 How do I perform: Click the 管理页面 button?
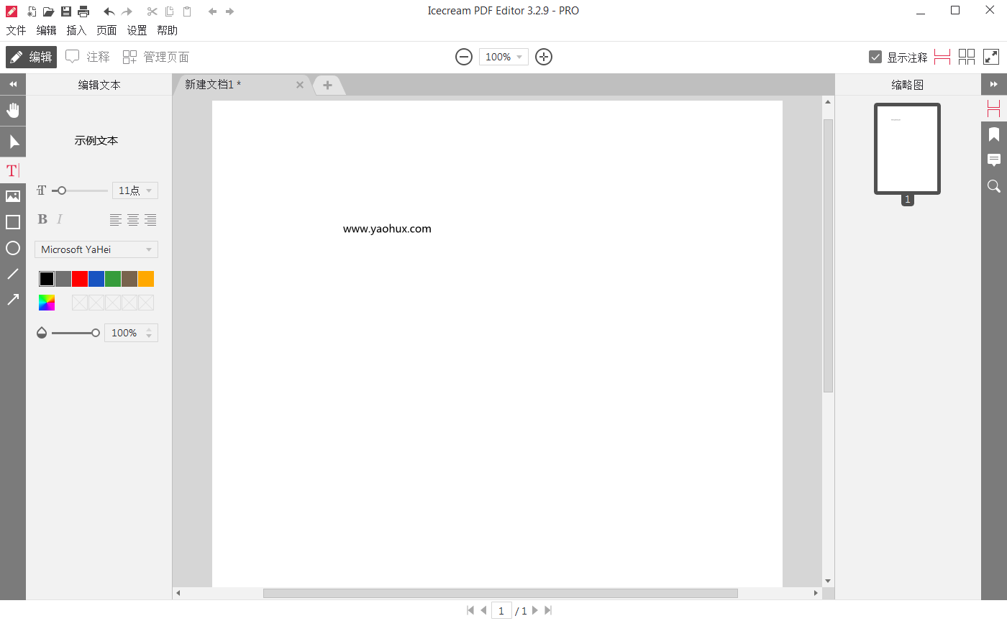(156, 57)
